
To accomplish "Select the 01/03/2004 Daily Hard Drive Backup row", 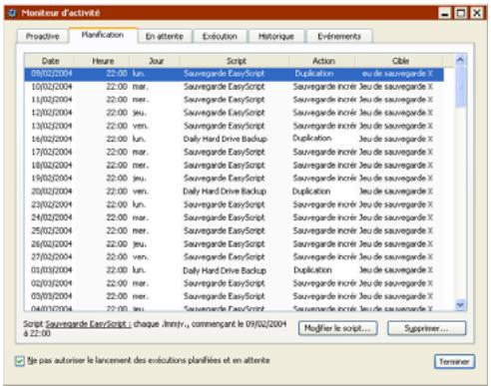I will pos(234,270).
